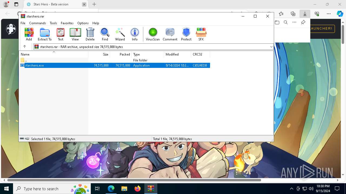Screen dimensions: 346x194
Task: Click the disk drive icon in status bar
Action: point(22,139)
